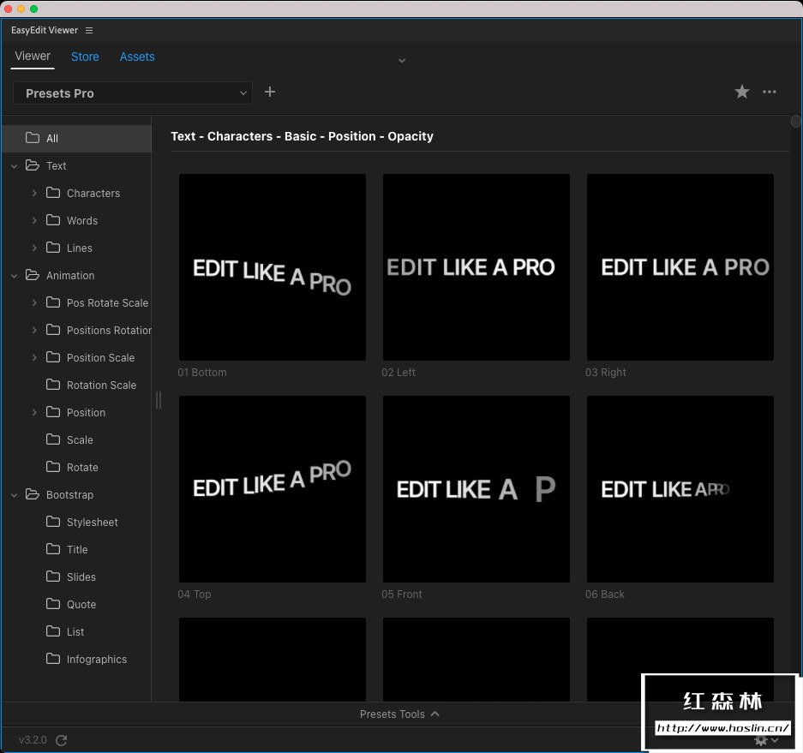Click the 01 Bottom caption text

tap(201, 373)
